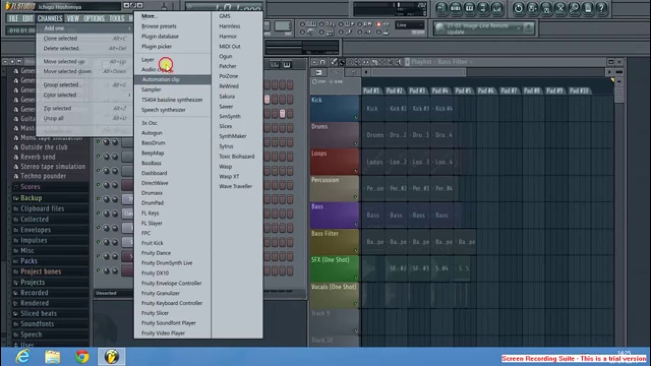The width and height of the screenshot is (651, 366).
Task: Open File Explorer from taskbar
Action: [x=52, y=357]
